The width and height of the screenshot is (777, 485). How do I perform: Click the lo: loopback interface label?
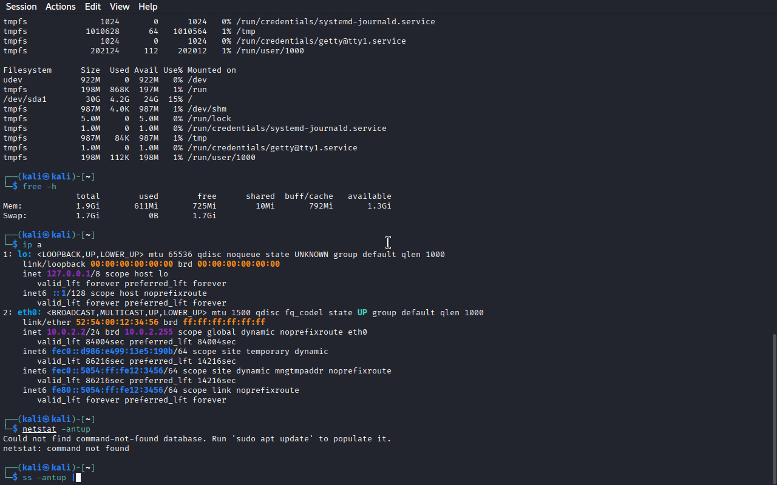pyautogui.click(x=25, y=255)
